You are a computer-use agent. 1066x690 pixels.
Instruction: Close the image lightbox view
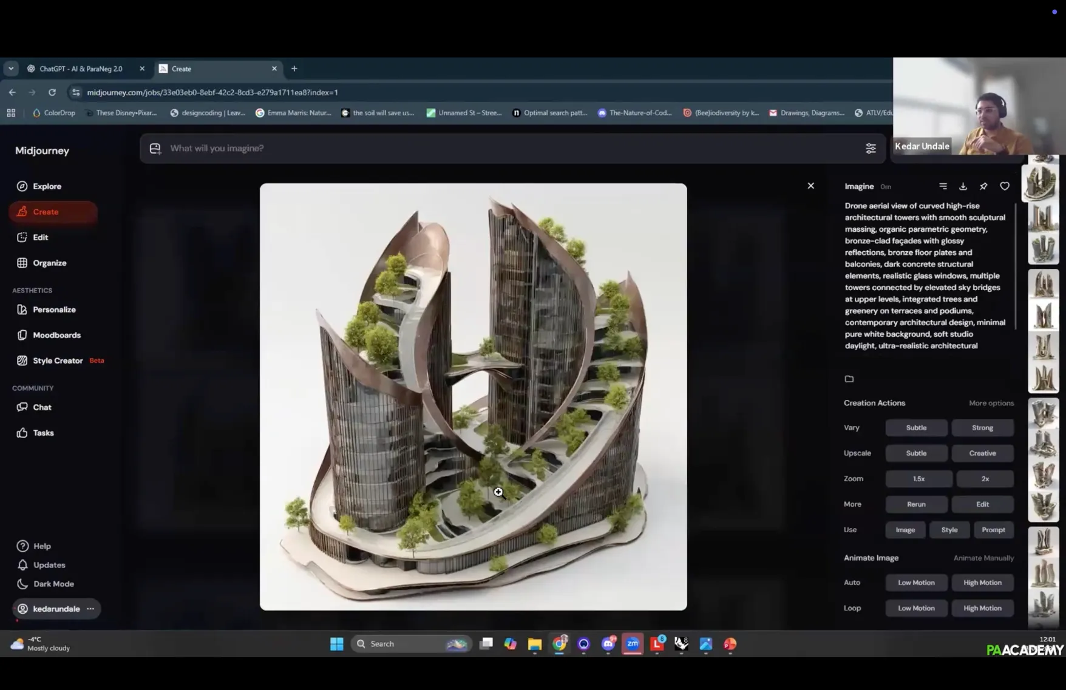[810, 186]
